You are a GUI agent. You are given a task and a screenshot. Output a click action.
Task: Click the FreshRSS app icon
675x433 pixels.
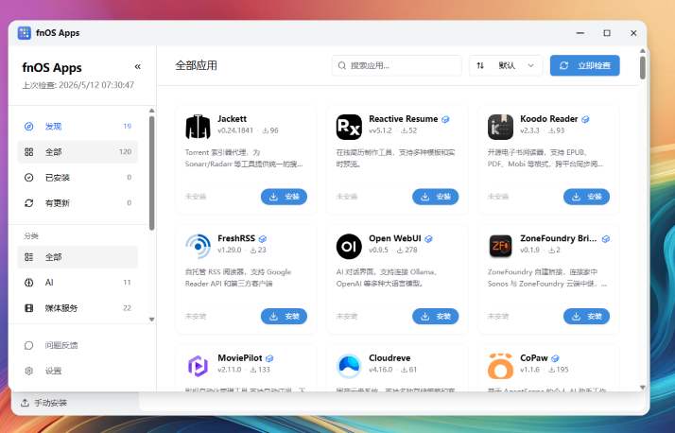[x=198, y=246]
